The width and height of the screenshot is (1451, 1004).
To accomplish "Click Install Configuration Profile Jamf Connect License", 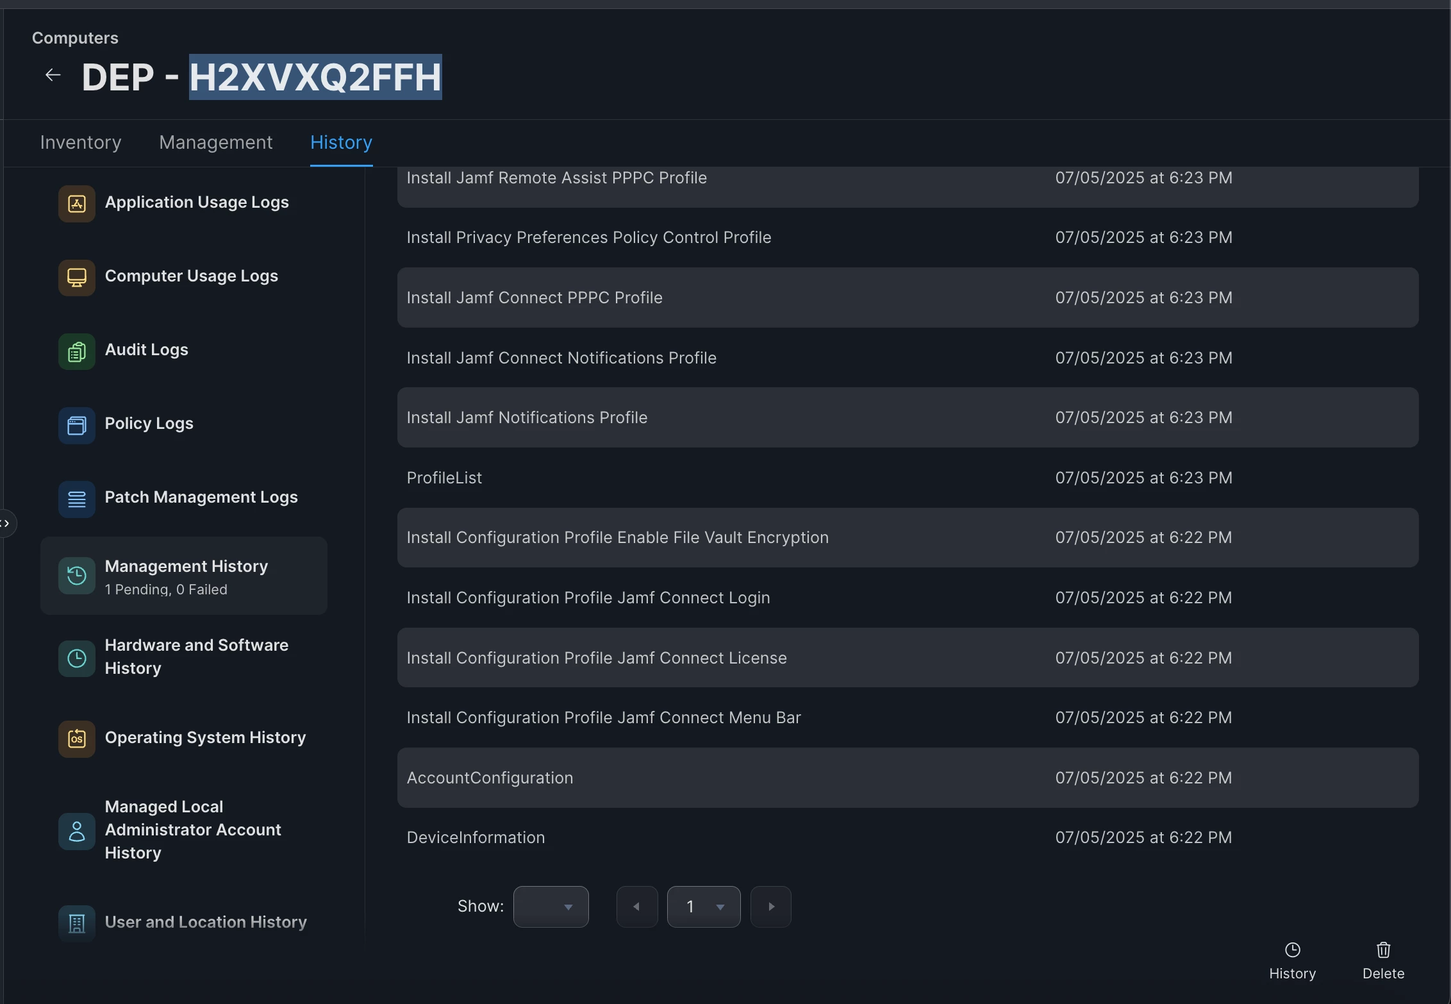I will (x=908, y=658).
